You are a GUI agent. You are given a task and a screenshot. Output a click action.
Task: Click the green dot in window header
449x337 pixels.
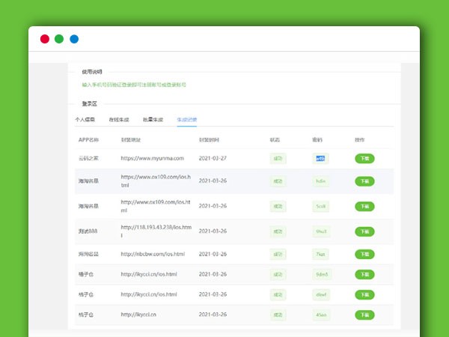59,39
